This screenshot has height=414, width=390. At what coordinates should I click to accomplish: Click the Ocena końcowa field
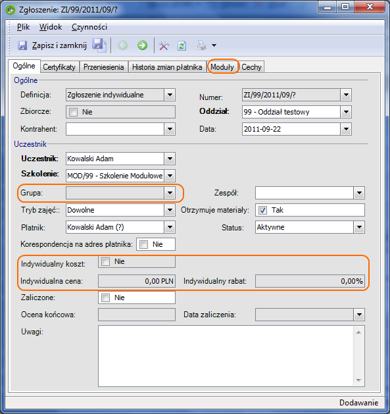137,315
